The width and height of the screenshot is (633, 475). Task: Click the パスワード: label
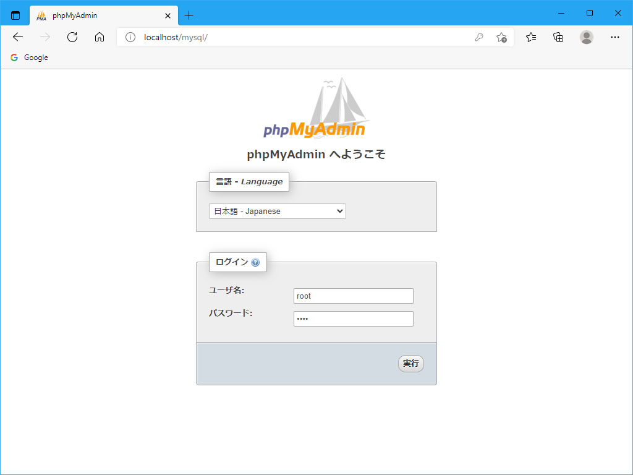click(231, 313)
